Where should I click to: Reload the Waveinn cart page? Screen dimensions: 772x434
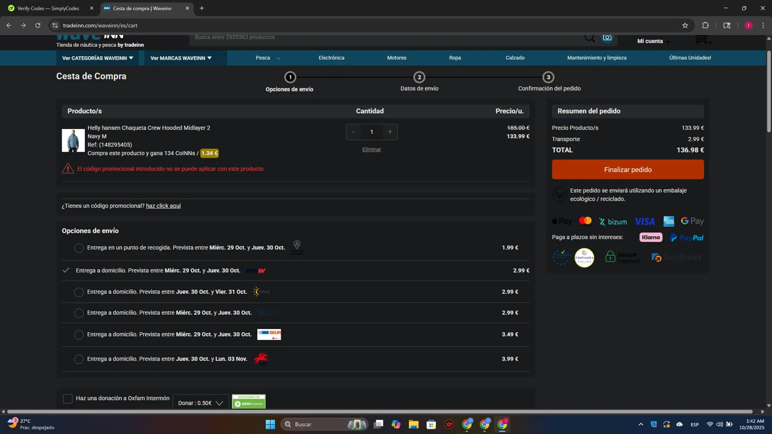pos(38,25)
